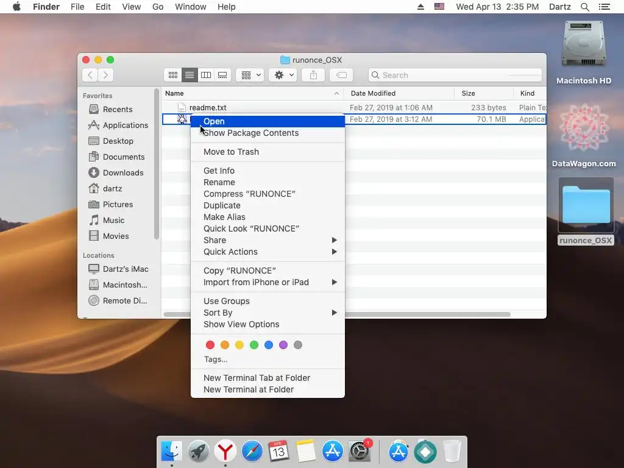Choose Open from the context menu
624x468 pixels.
[x=268, y=121]
